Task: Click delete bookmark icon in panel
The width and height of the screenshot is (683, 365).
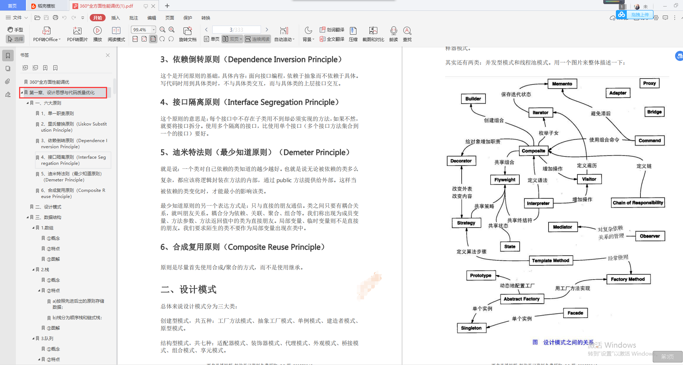Action: click(55, 68)
